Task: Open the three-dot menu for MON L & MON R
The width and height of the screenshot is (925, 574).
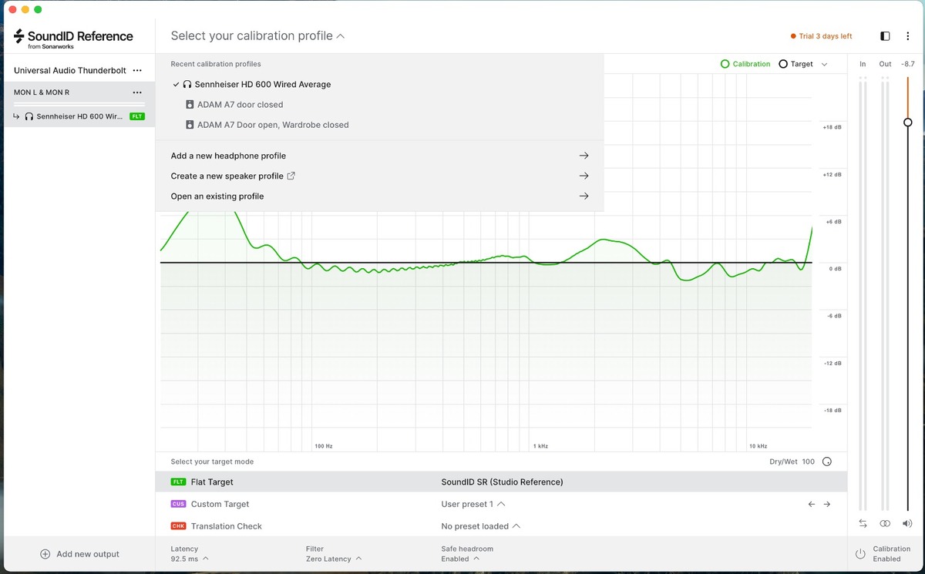Action: [137, 92]
